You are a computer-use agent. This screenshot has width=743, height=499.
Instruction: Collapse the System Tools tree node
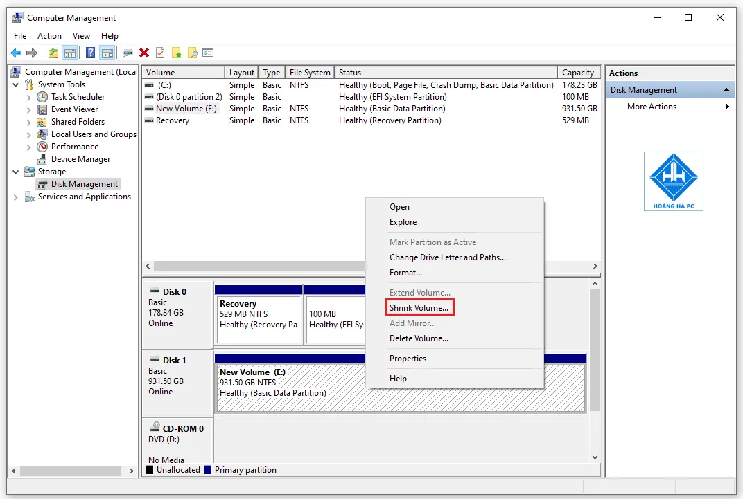(16, 84)
